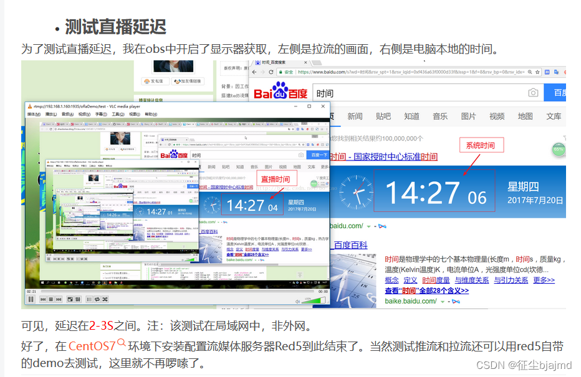
Task: Open the 百度百科 result link
Action: coord(350,245)
